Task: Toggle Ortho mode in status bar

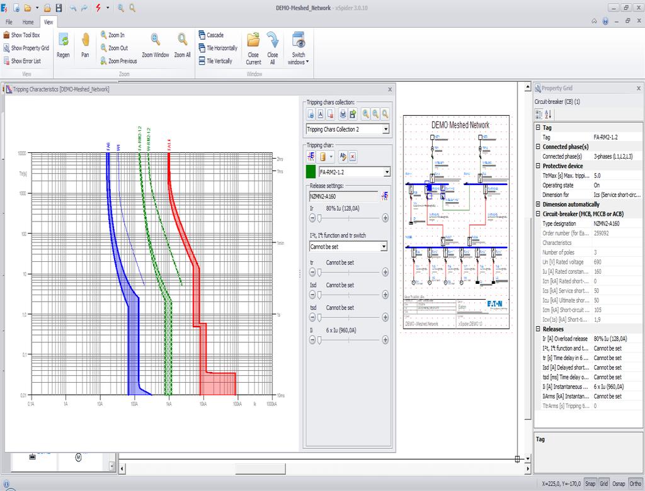Action: [636, 483]
